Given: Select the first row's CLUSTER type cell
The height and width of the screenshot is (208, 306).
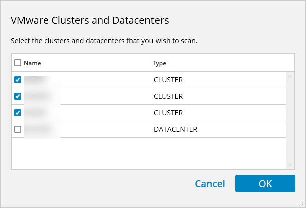Looking at the screenshot, I should [168, 80].
